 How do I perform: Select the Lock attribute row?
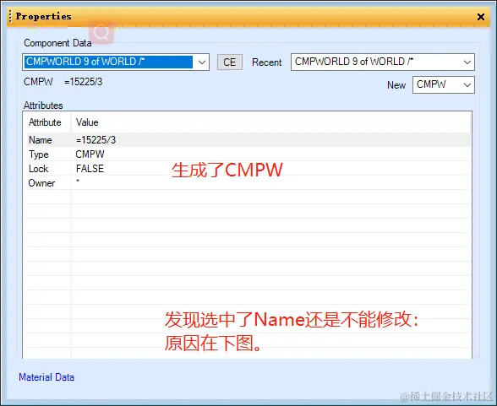[x=248, y=169]
